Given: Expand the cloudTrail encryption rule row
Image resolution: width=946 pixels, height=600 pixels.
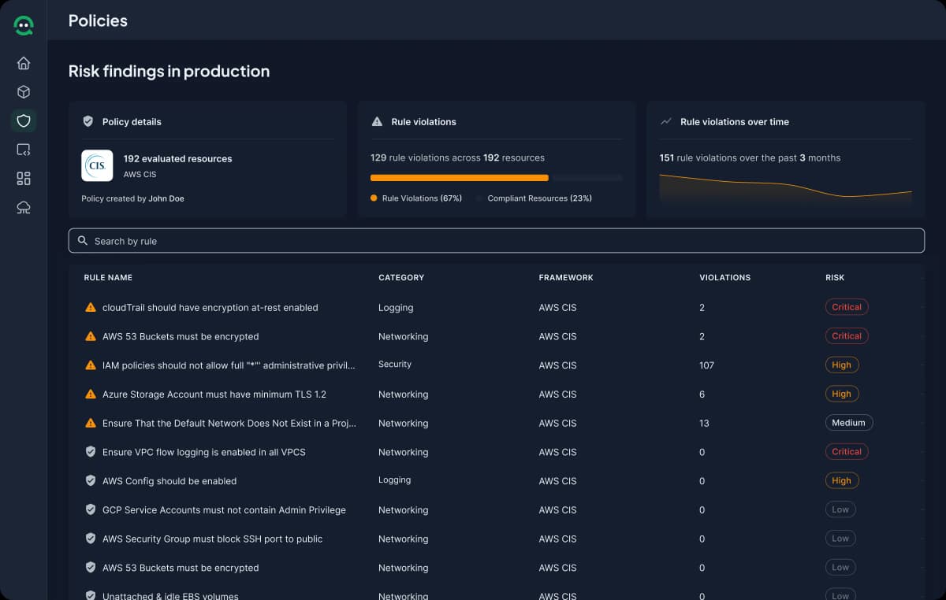Looking at the screenshot, I should pyautogui.click(x=922, y=307).
